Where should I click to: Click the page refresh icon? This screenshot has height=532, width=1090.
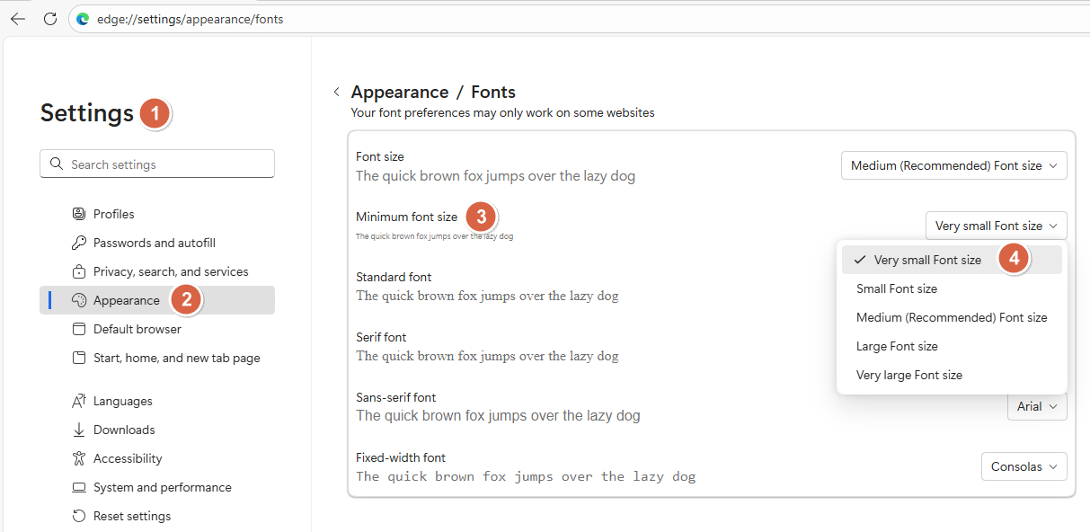50,19
